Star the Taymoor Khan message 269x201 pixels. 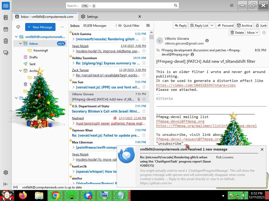pyautogui.click(x=144, y=135)
